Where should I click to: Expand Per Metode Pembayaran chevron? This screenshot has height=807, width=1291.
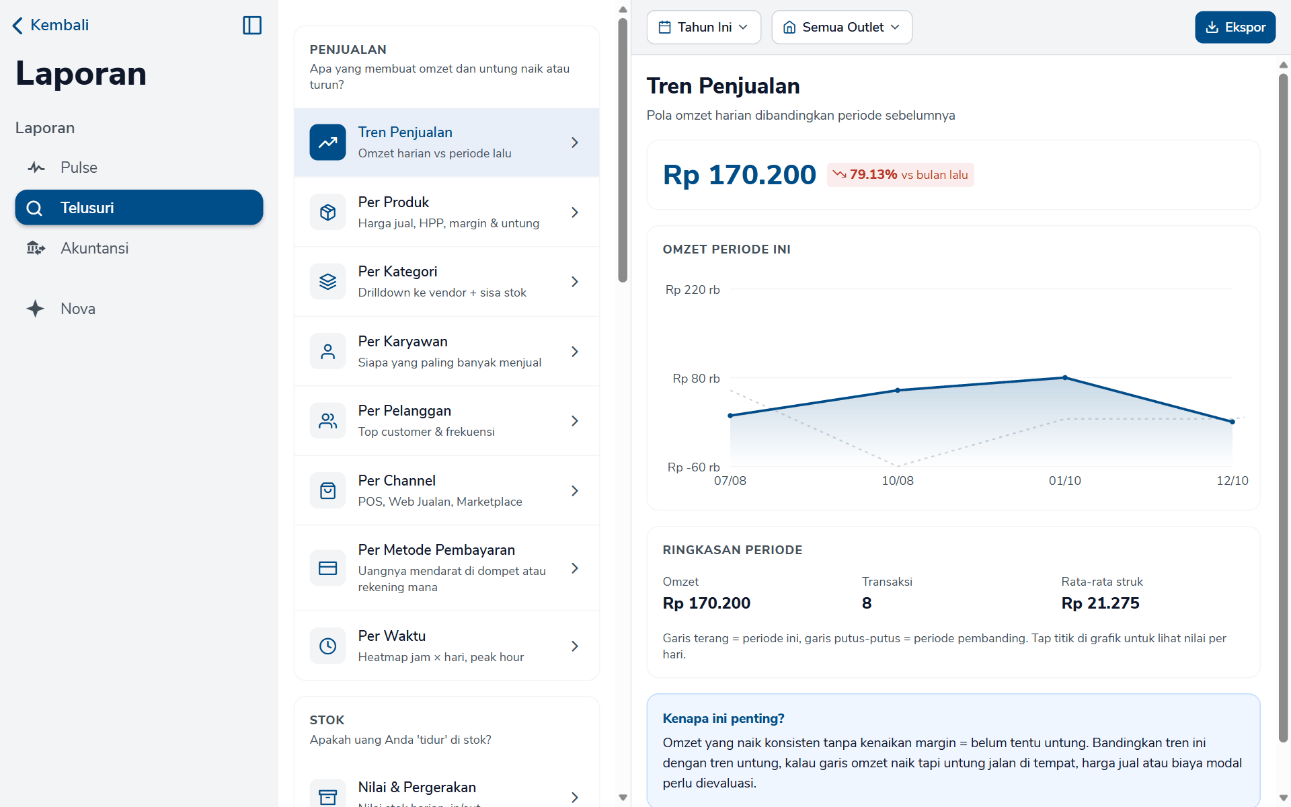(x=575, y=568)
